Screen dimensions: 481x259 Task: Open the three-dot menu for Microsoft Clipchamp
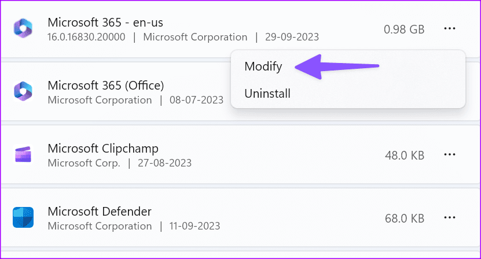449,154
